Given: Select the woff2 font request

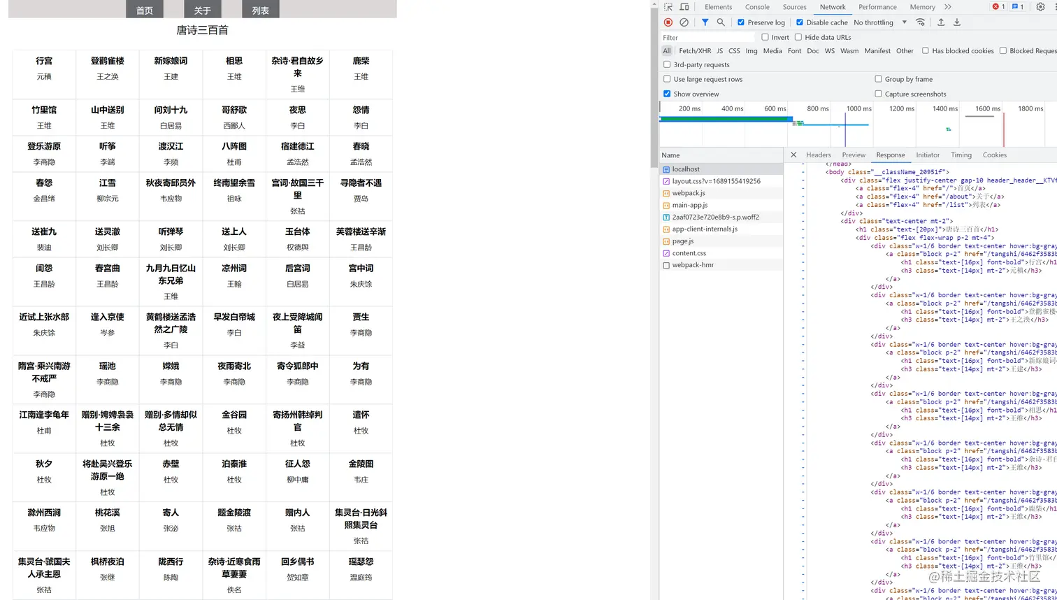Looking at the screenshot, I should tap(721, 217).
